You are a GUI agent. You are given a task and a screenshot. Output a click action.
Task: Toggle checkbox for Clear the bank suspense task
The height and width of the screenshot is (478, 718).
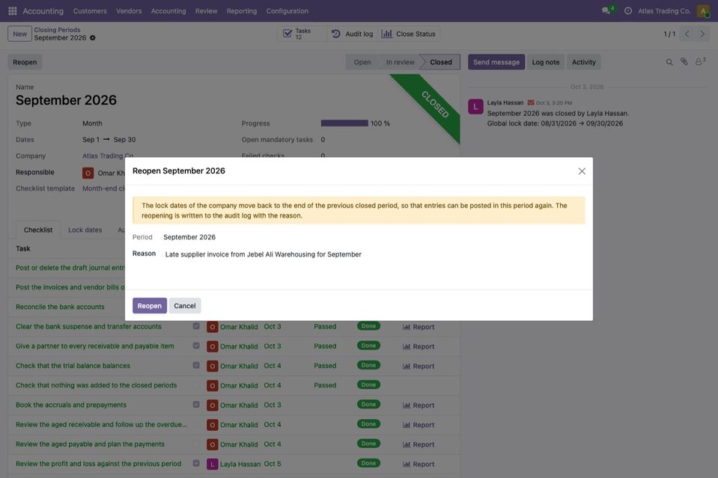point(196,326)
